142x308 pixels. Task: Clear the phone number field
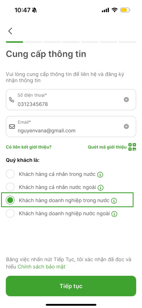126,100
